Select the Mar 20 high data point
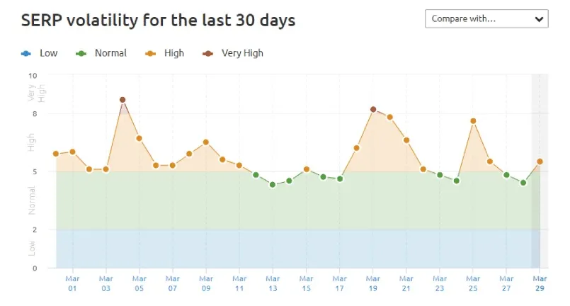 click(389, 117)
